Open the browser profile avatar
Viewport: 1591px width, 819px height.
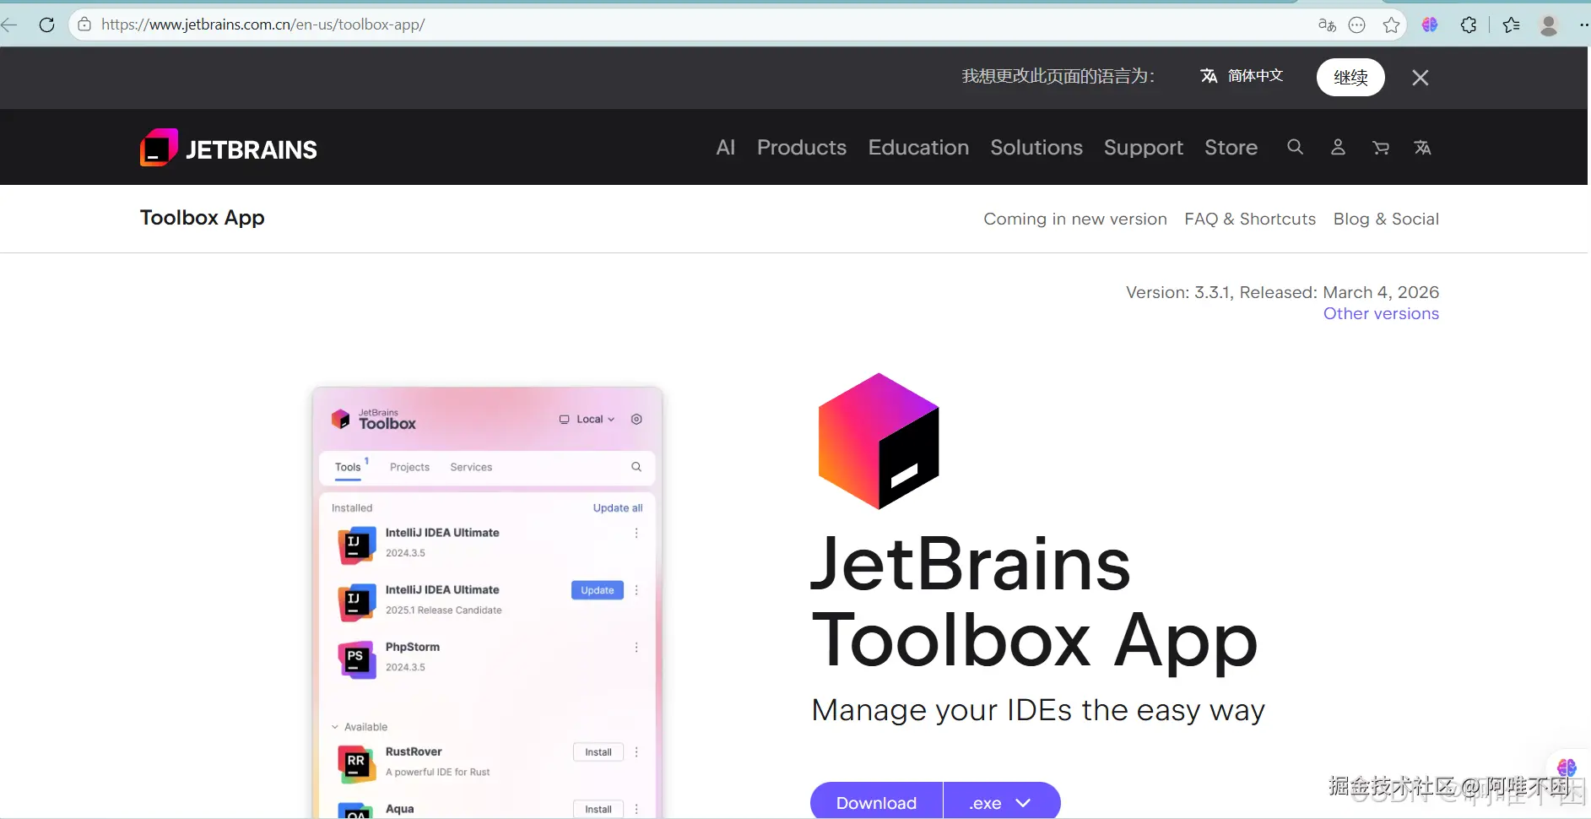[1549, 25]
